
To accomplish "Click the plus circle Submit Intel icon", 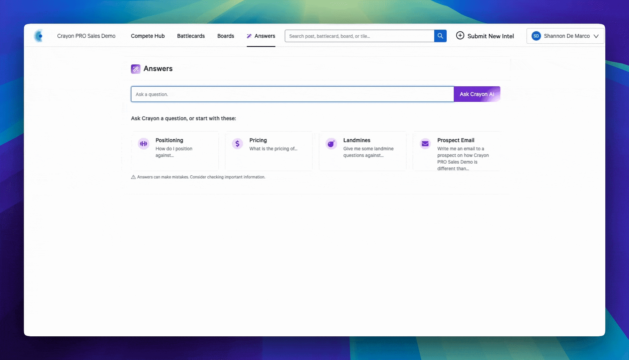I will 460,36.
